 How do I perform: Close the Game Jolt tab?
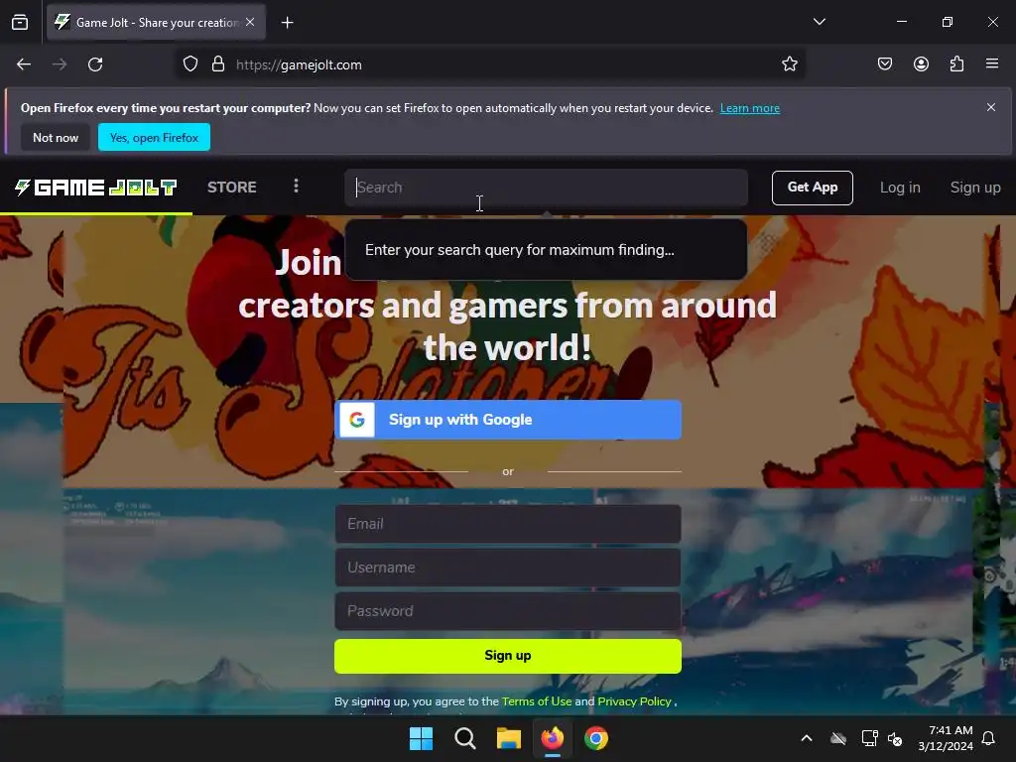click(x=250, y=22)
